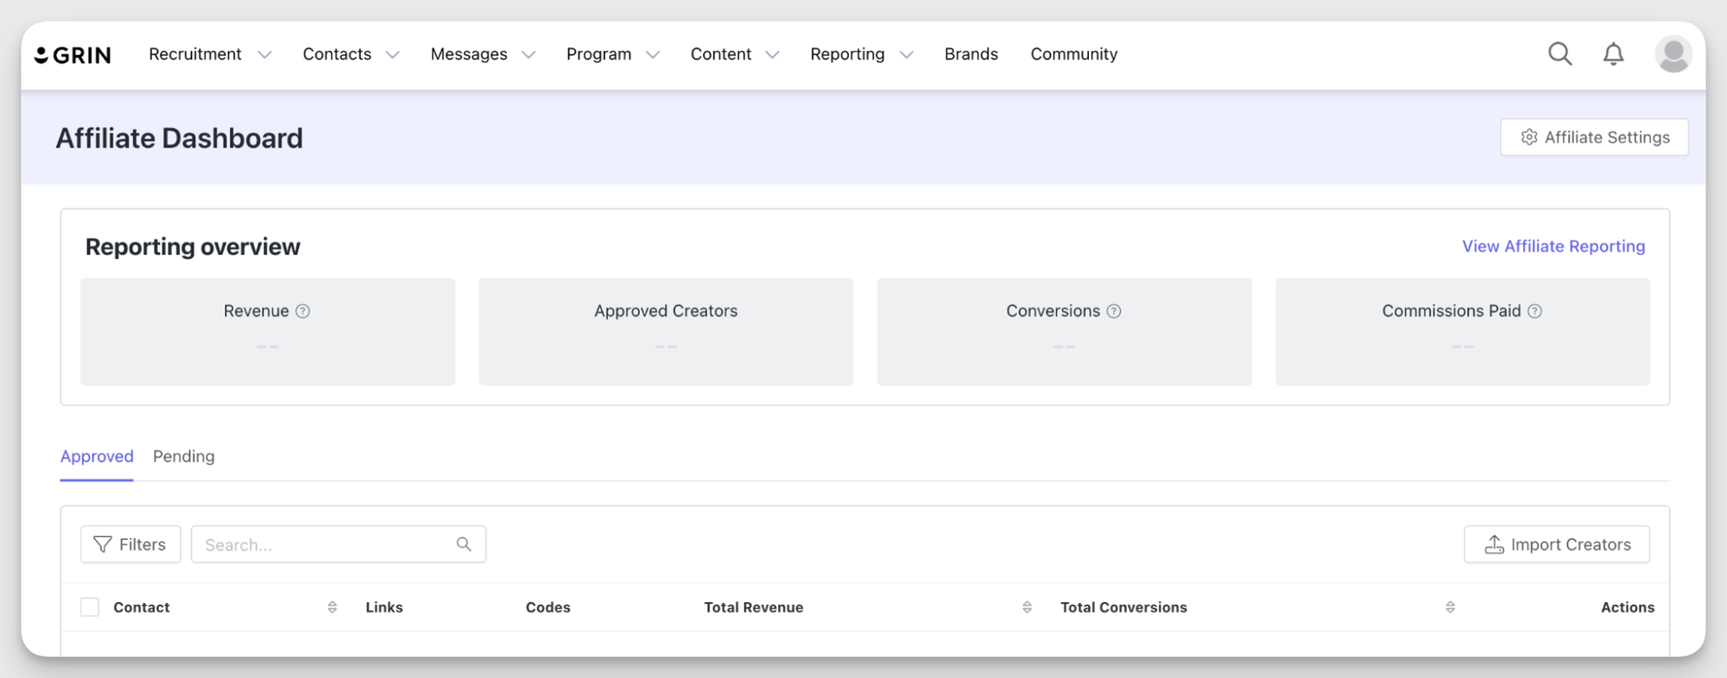
Task: Sort by Total Conversions column arrows
Action: pos(1450,607)
